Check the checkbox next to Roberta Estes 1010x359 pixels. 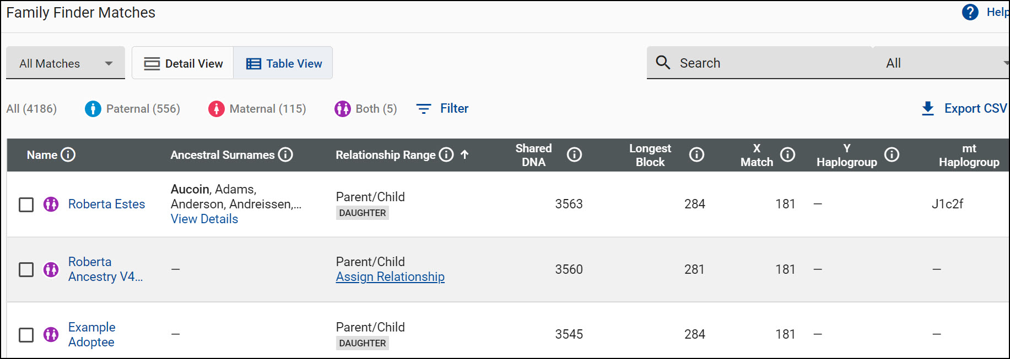point(26,204)
